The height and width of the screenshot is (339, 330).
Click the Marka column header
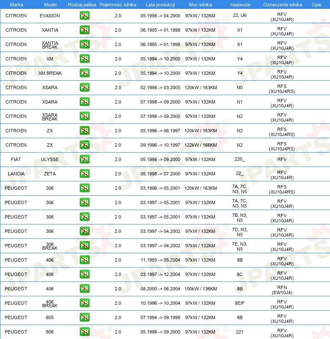pyautogui.click(x=16, y=5)
